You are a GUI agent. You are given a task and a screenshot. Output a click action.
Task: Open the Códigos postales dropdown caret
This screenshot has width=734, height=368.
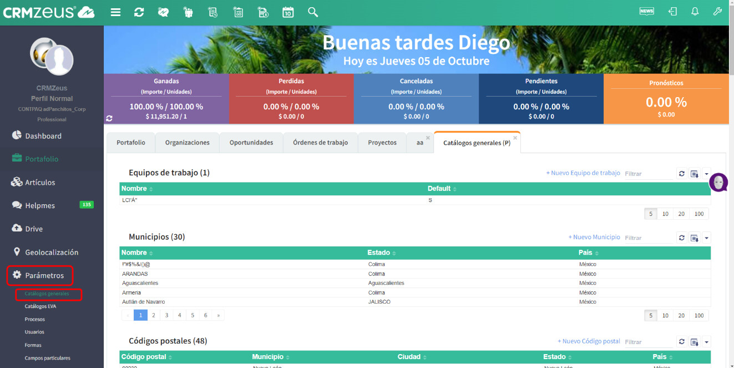pos(706,342)
